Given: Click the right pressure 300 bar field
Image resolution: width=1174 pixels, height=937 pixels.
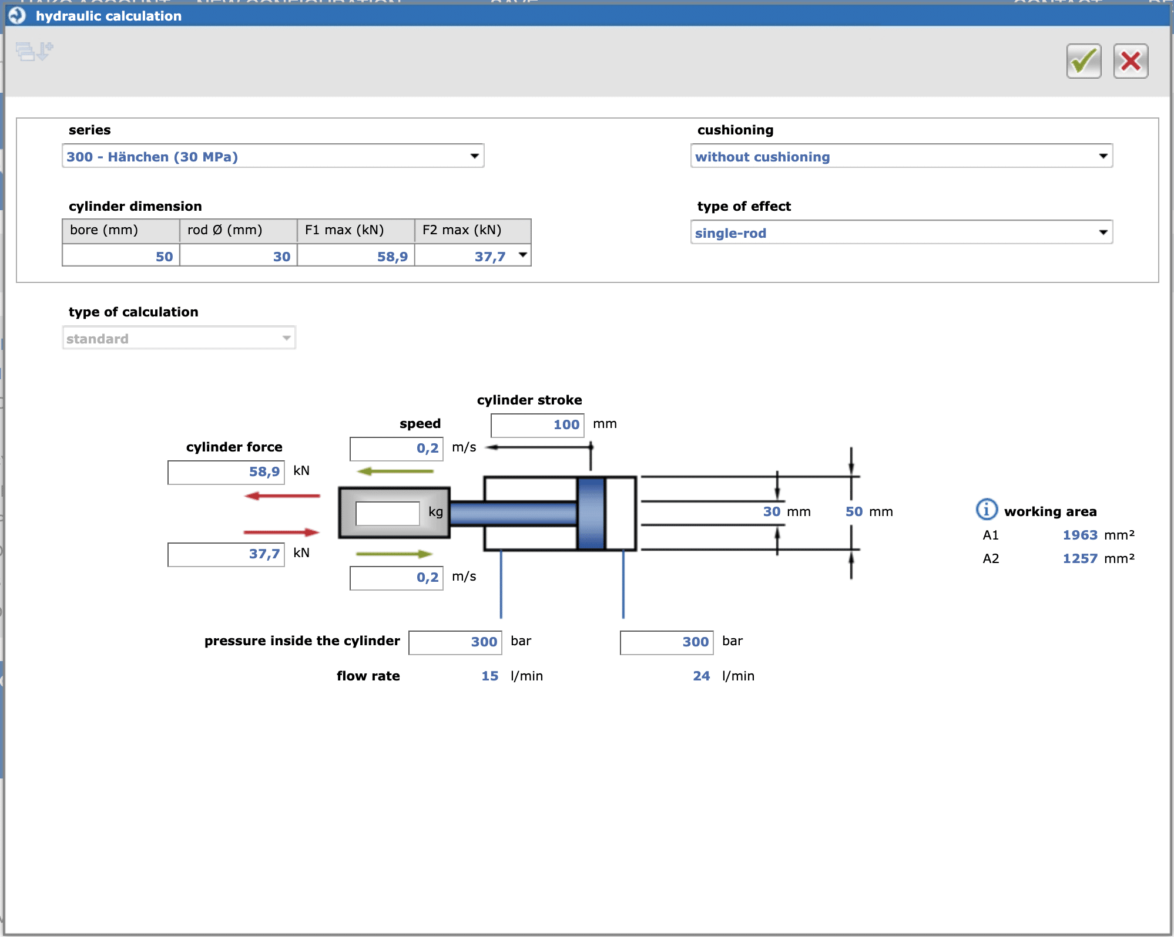Looking at the screenshot, I should [666, 642].
